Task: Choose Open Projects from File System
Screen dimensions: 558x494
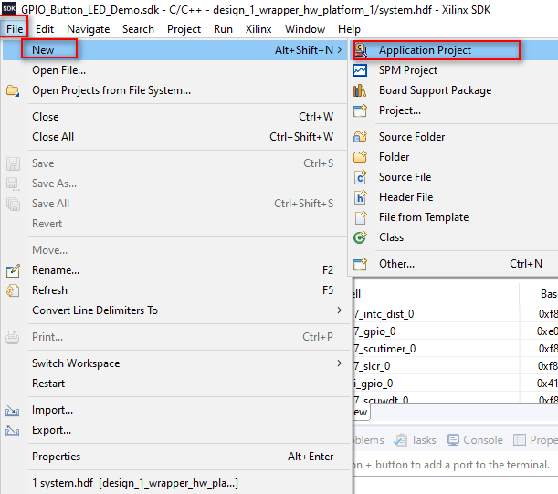Action: tap(111, 90)
